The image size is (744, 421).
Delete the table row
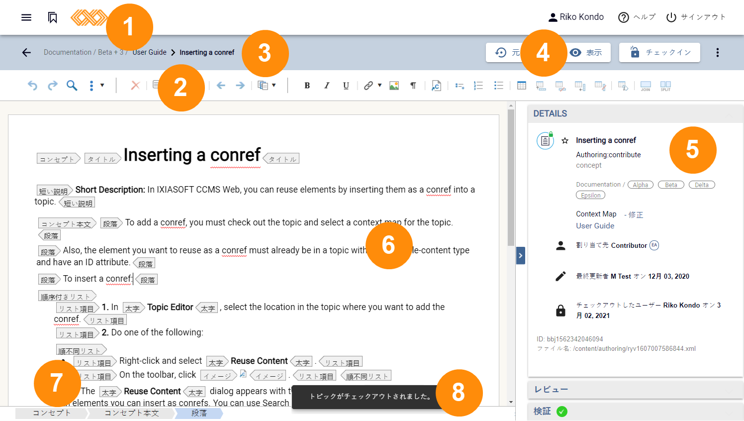click(x=560, y=86)
